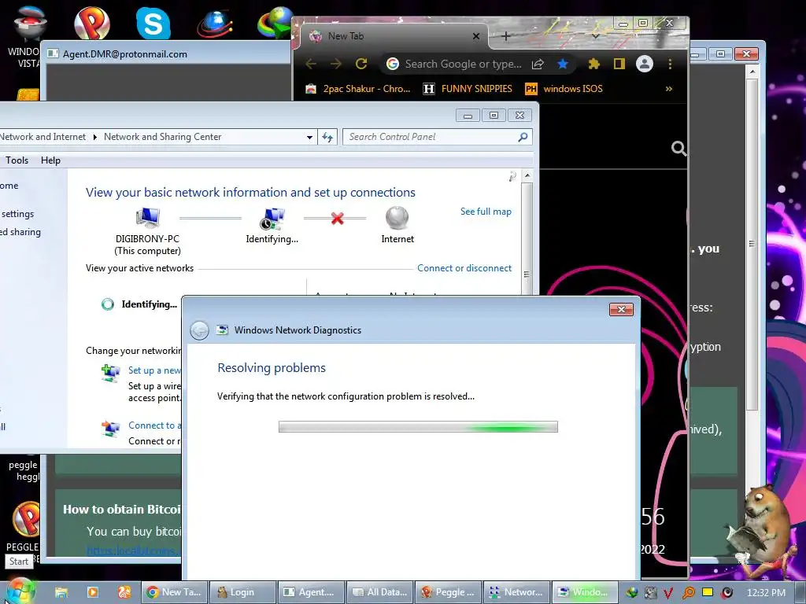The image size is (806, 604).
Task: Click the Identifying network icon in map
Action: 272,219
